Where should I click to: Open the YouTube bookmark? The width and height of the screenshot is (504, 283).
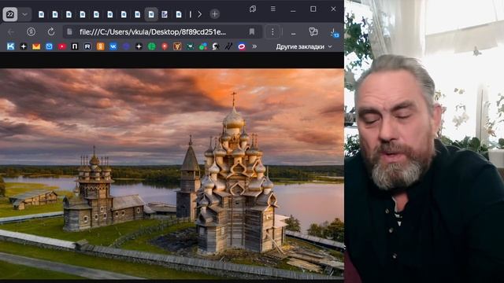[x=62, y=47]
